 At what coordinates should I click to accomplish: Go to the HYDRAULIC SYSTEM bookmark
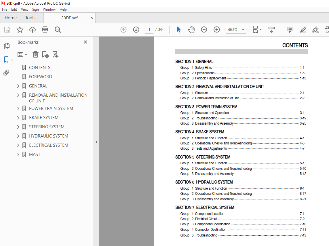pos(48,136)
